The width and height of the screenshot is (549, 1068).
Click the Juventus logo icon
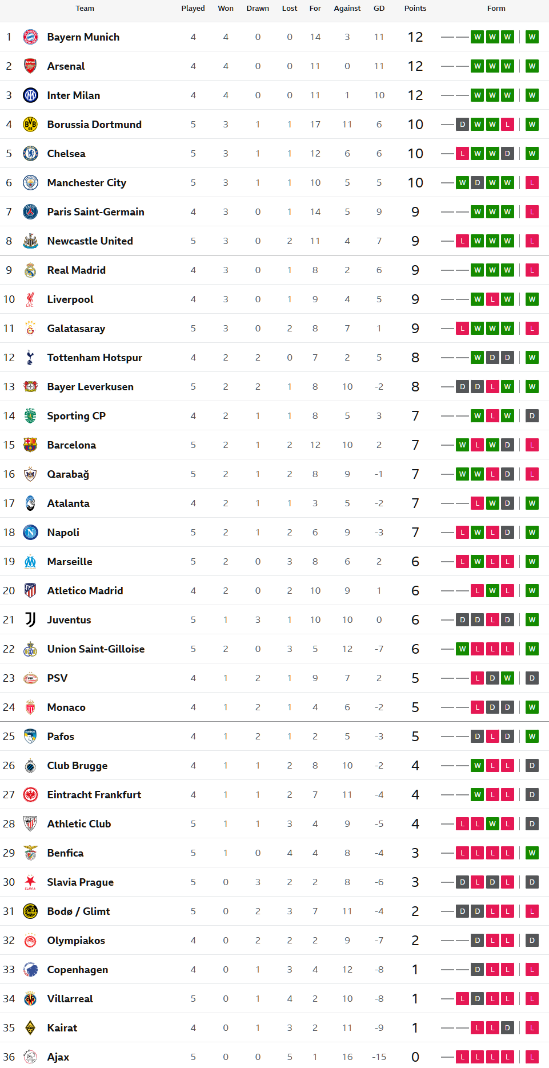[30, 620]
